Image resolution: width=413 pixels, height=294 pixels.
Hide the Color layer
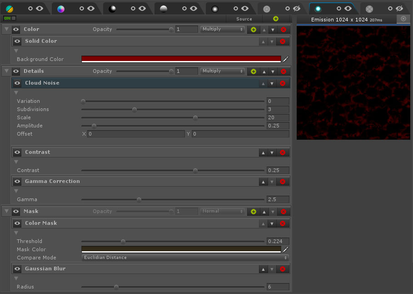(x=16, y=29)
